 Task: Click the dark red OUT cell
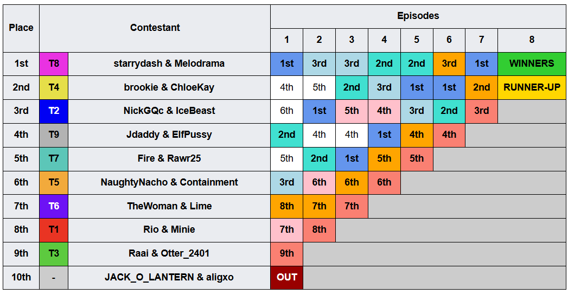(286, 277)
